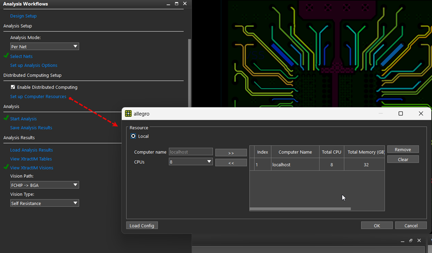Maximize the Analysis Workflows panel
Image resolution: width=432 pixels, height=253 pixels.
pos(177,4)
